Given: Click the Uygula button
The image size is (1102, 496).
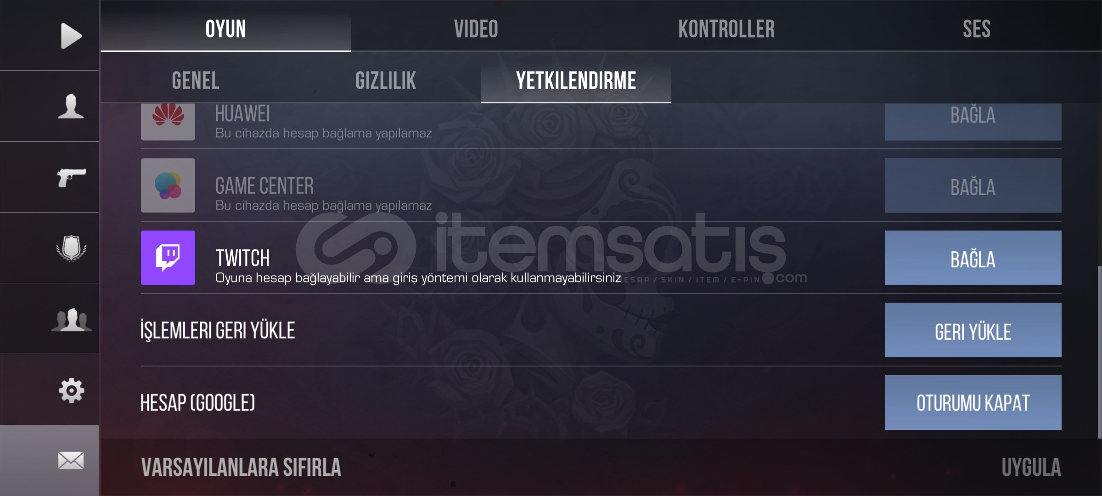Looking at the screenshot, I should click(1031, 468).
